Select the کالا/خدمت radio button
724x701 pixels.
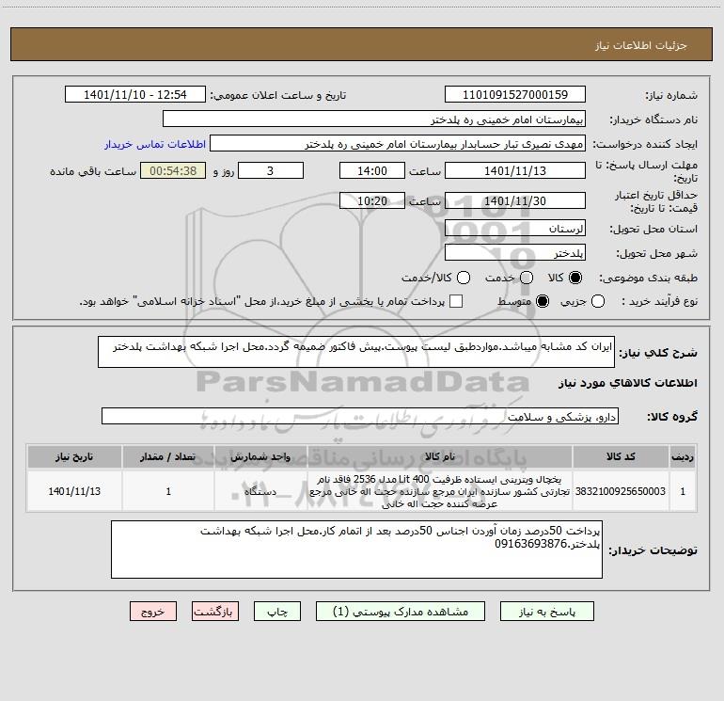(464, 278)
